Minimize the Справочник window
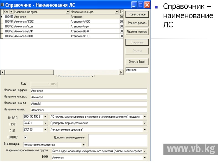 (134, 5)
